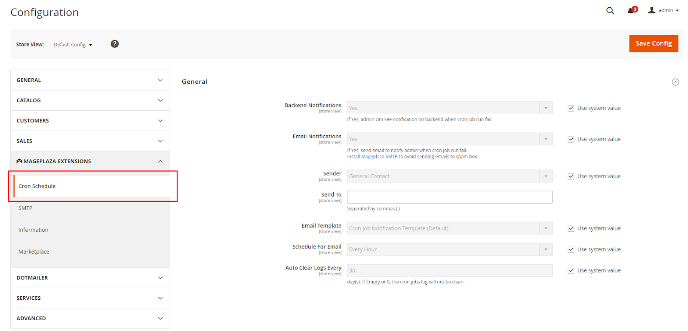Open the admin search magnifier icon
This screenshot has height=331, width=688.
[610, 11]
